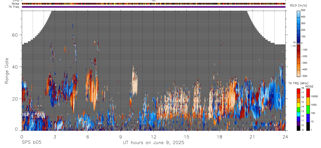Select the yellow 1000 noise level swatch
The width and height of the screenshot is (321, 148).
(x=308, y=101)
